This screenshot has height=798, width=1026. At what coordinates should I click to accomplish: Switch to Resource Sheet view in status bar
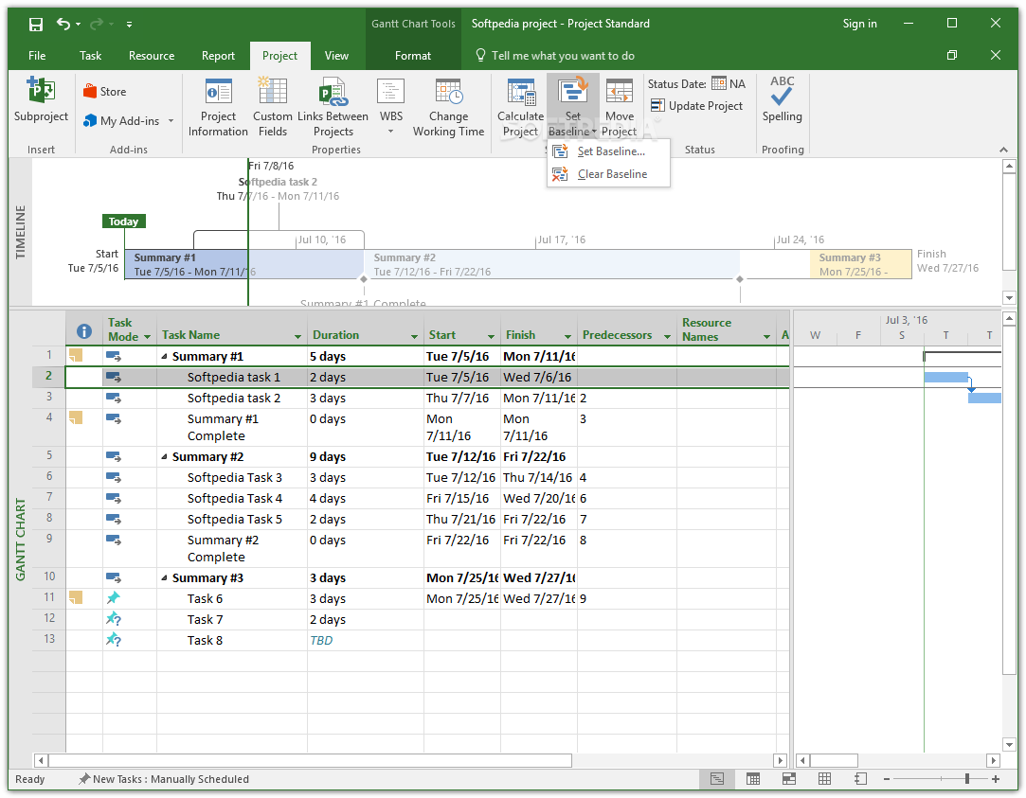point(824,779)
